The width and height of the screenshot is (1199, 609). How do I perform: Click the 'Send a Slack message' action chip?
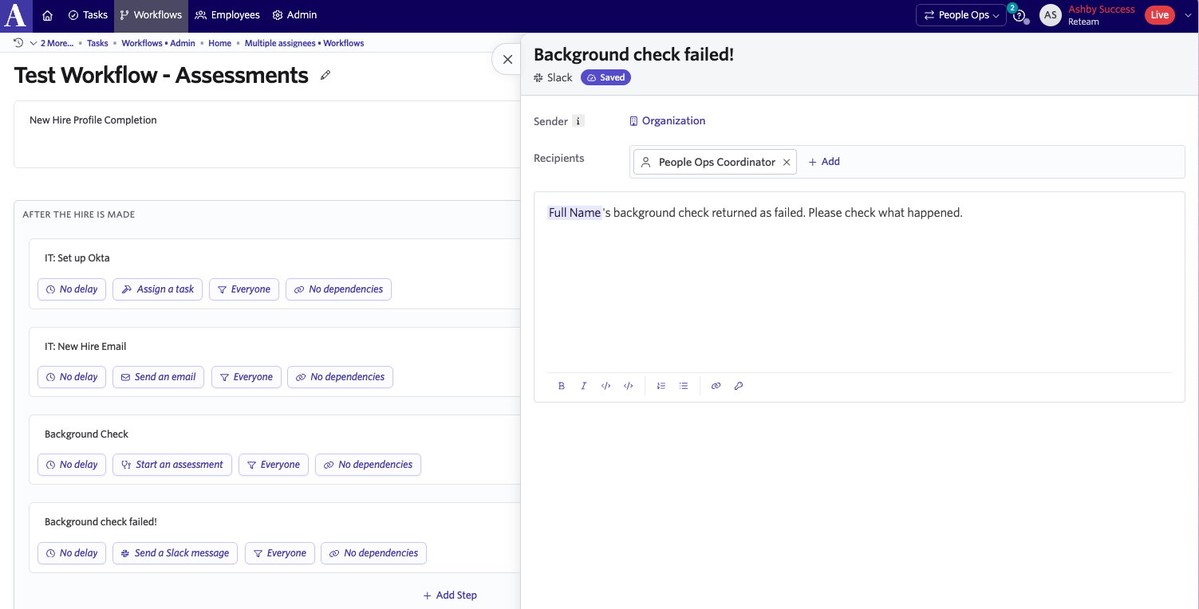pos(175,553)
